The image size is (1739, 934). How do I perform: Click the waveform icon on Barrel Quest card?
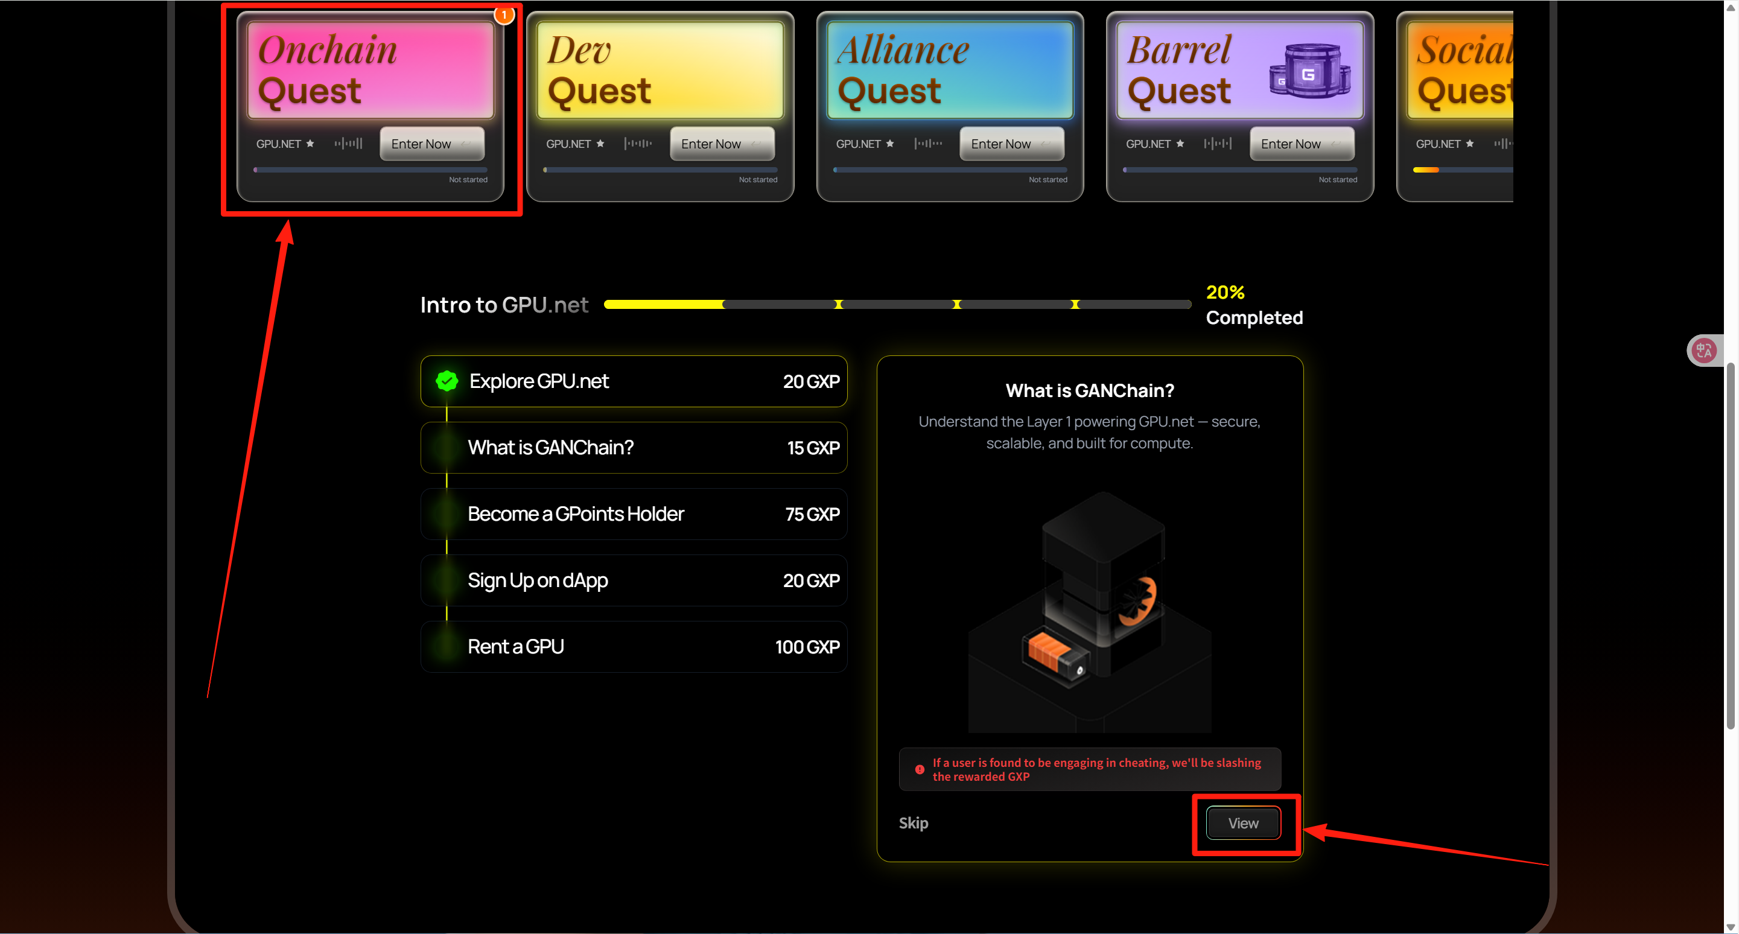click(x=1218, y=143)
